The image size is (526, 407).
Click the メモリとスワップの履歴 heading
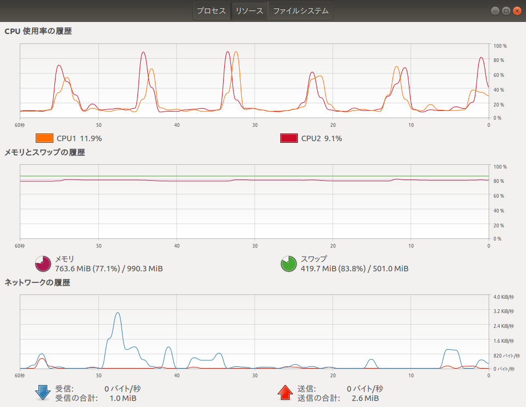point(45,153)
